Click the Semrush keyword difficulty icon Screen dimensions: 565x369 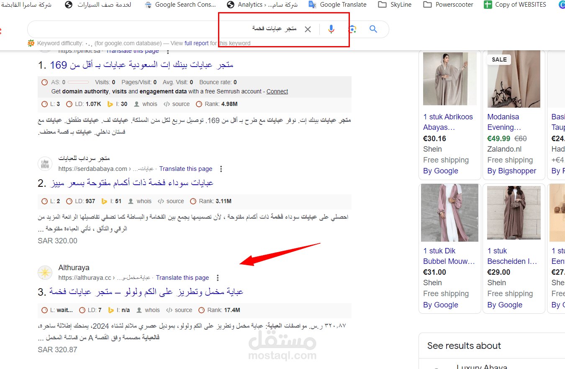pos(31,43)
